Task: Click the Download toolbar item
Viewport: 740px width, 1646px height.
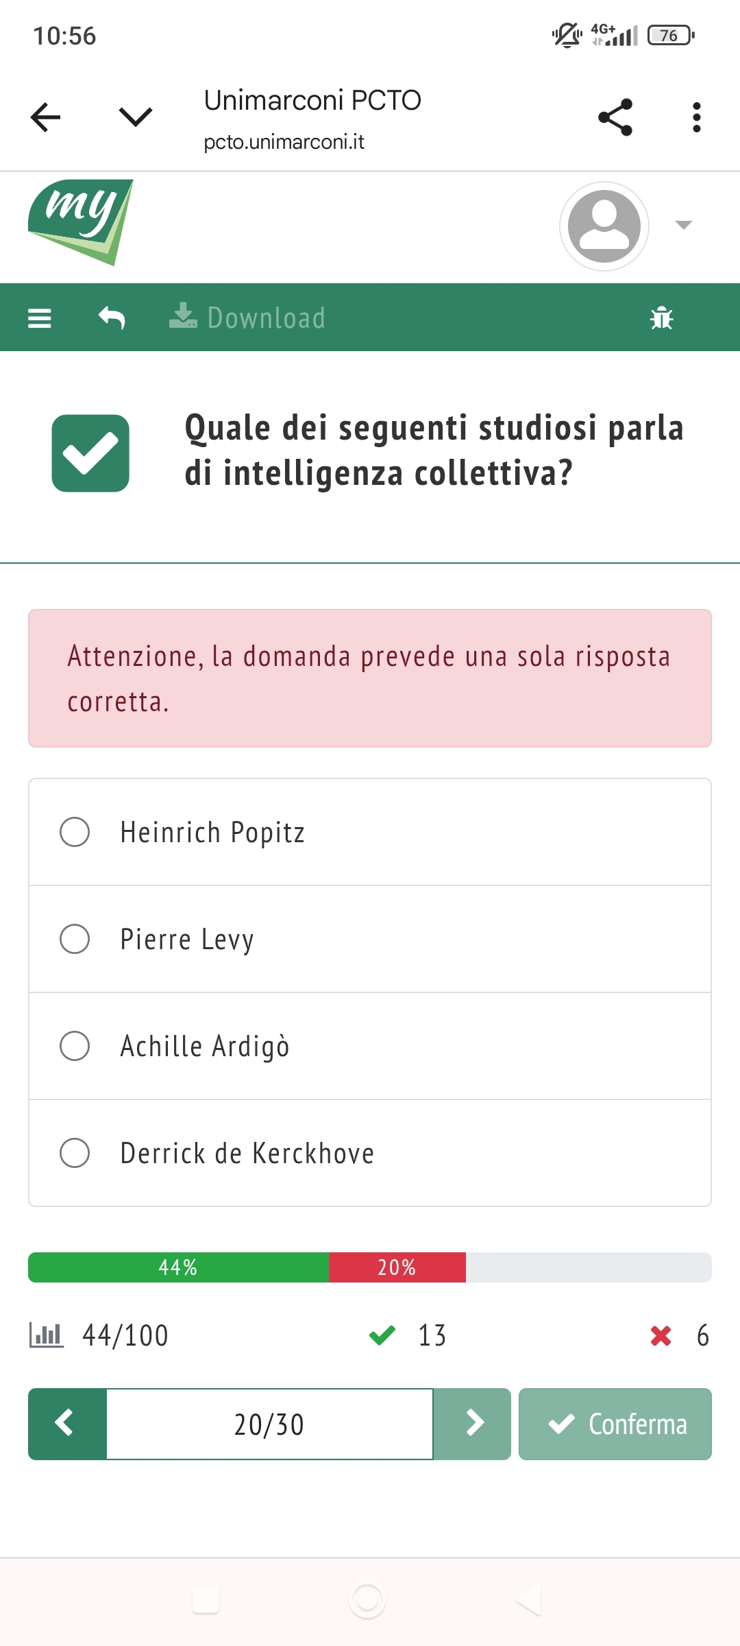Action: (x=248, y=318)
